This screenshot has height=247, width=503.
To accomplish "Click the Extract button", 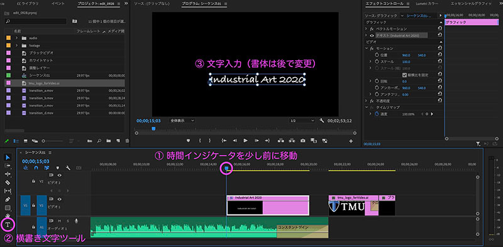I will pos(292,140).
